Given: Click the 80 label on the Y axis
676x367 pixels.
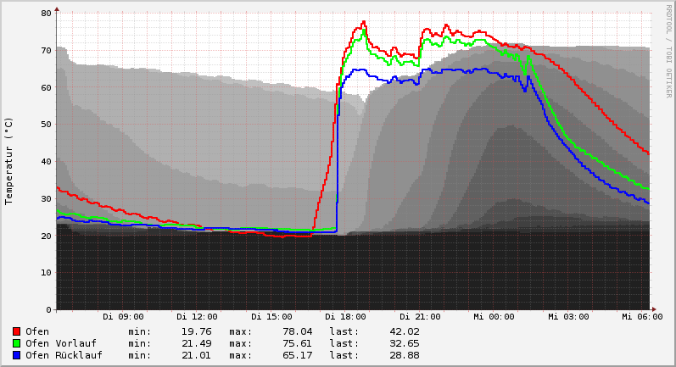Looking at the screenshot, I should (x=46, y=13).
